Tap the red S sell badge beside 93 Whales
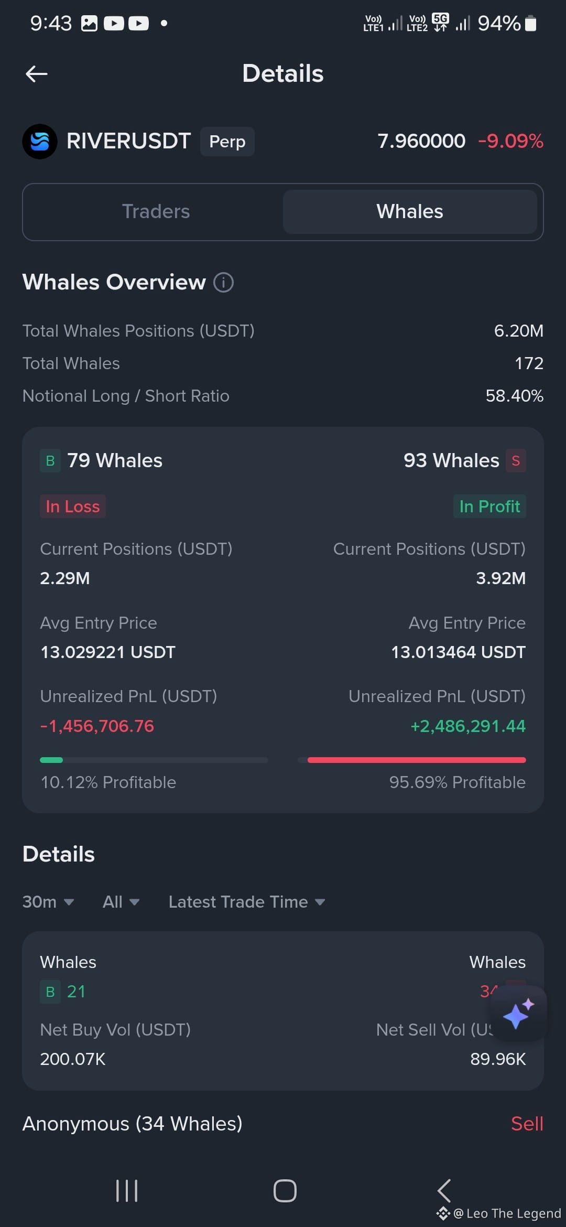 click(x=516, y=461)
